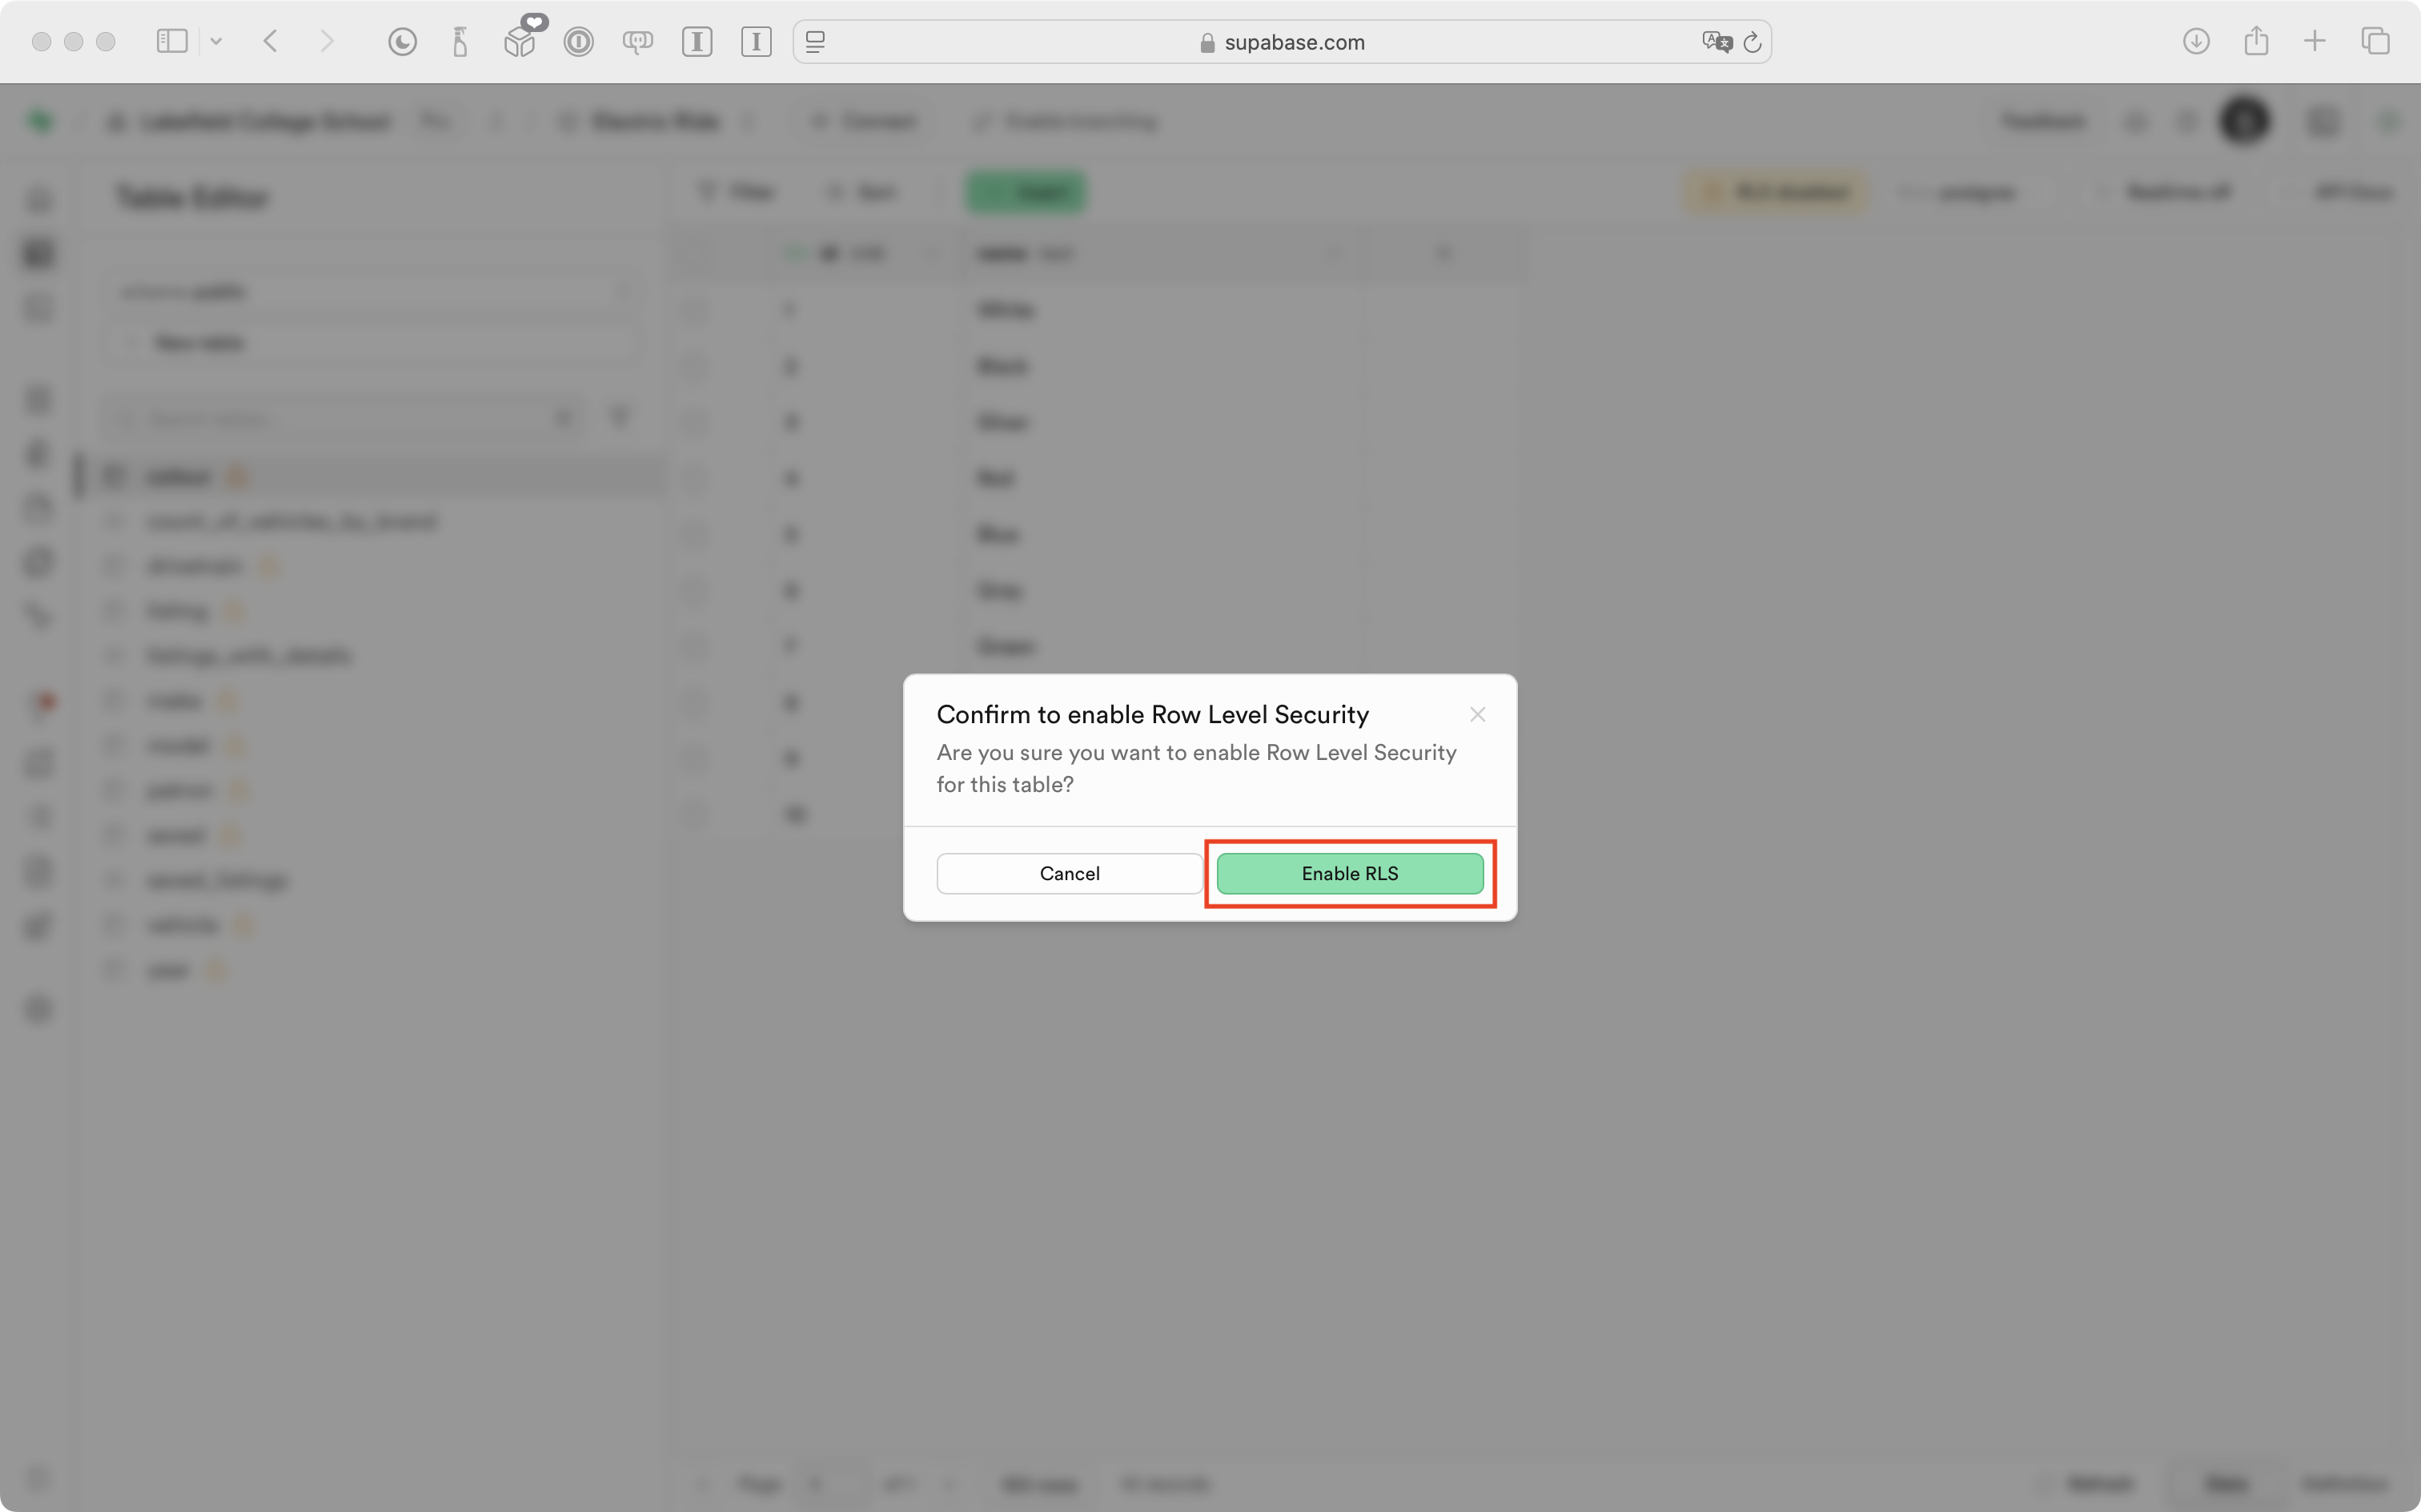Click the supabase.com address field
2421x1512 pixels.
[1294, 42]
